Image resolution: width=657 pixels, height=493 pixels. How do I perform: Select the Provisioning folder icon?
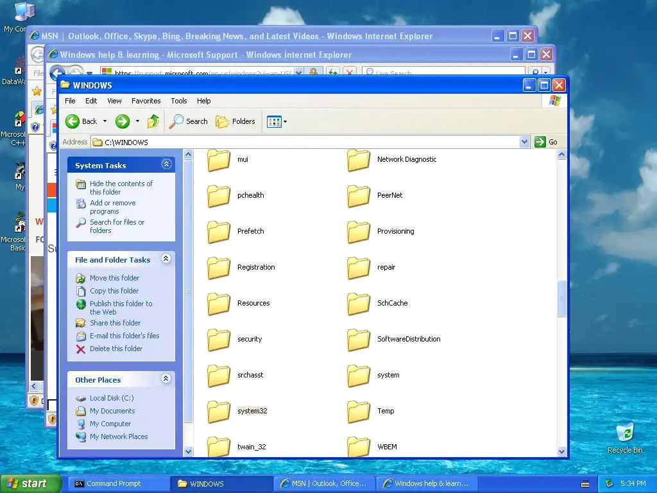coord(359,232)
